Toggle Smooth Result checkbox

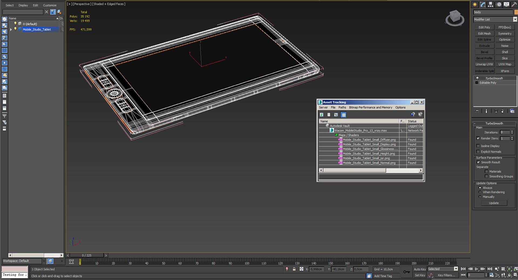478,162
